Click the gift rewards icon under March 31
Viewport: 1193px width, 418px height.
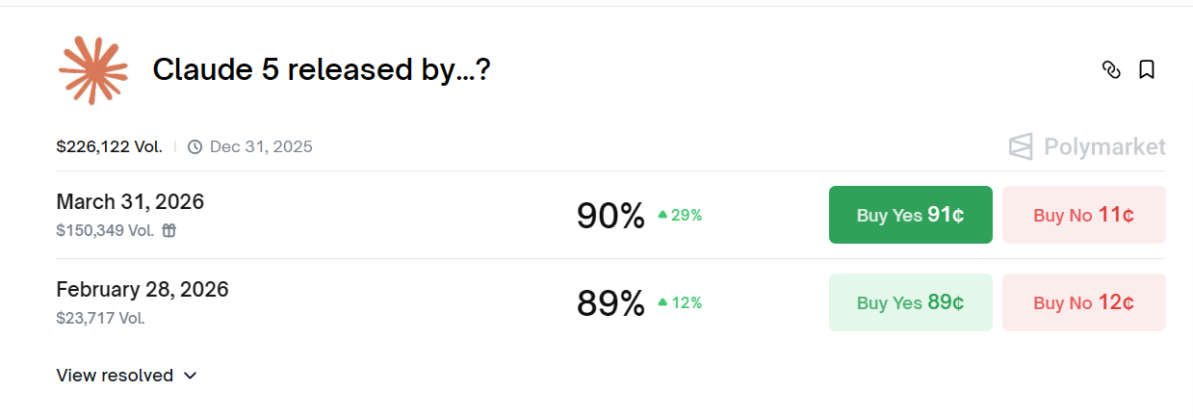point(169,230)
